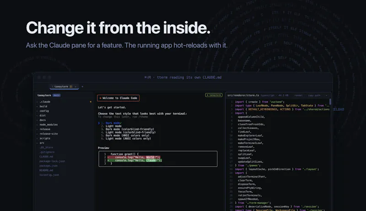Click the Welcome to Claude Code banner
This screenshot has height=211, width=366.
click(118, 98)
